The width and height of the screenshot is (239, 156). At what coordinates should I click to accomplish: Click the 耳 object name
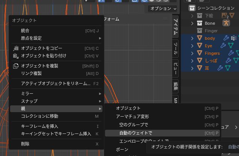point(207,68)
